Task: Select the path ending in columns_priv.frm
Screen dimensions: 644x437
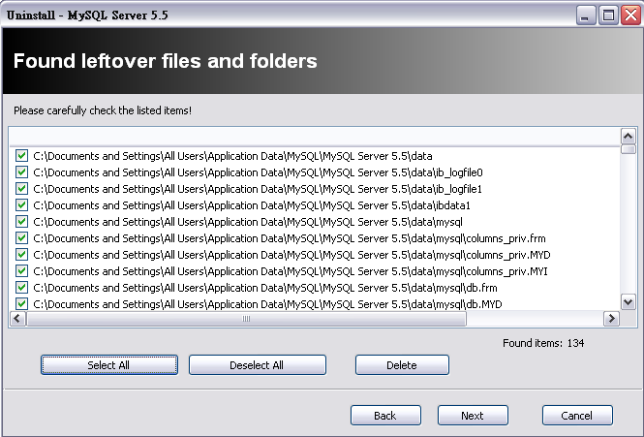Action: click(290, 238)
